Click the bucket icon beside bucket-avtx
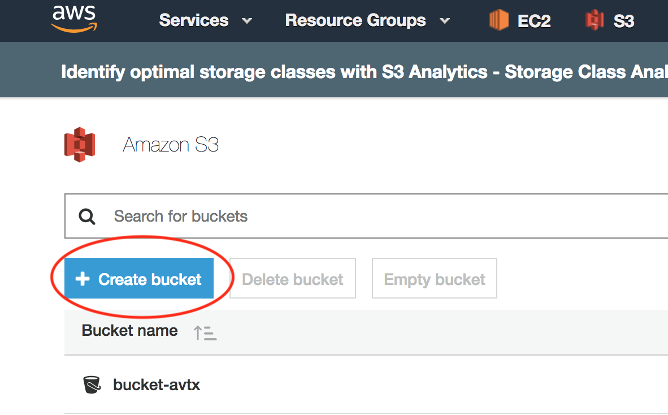The width and height of the screenshot is (668, 415). click(92, 385)
